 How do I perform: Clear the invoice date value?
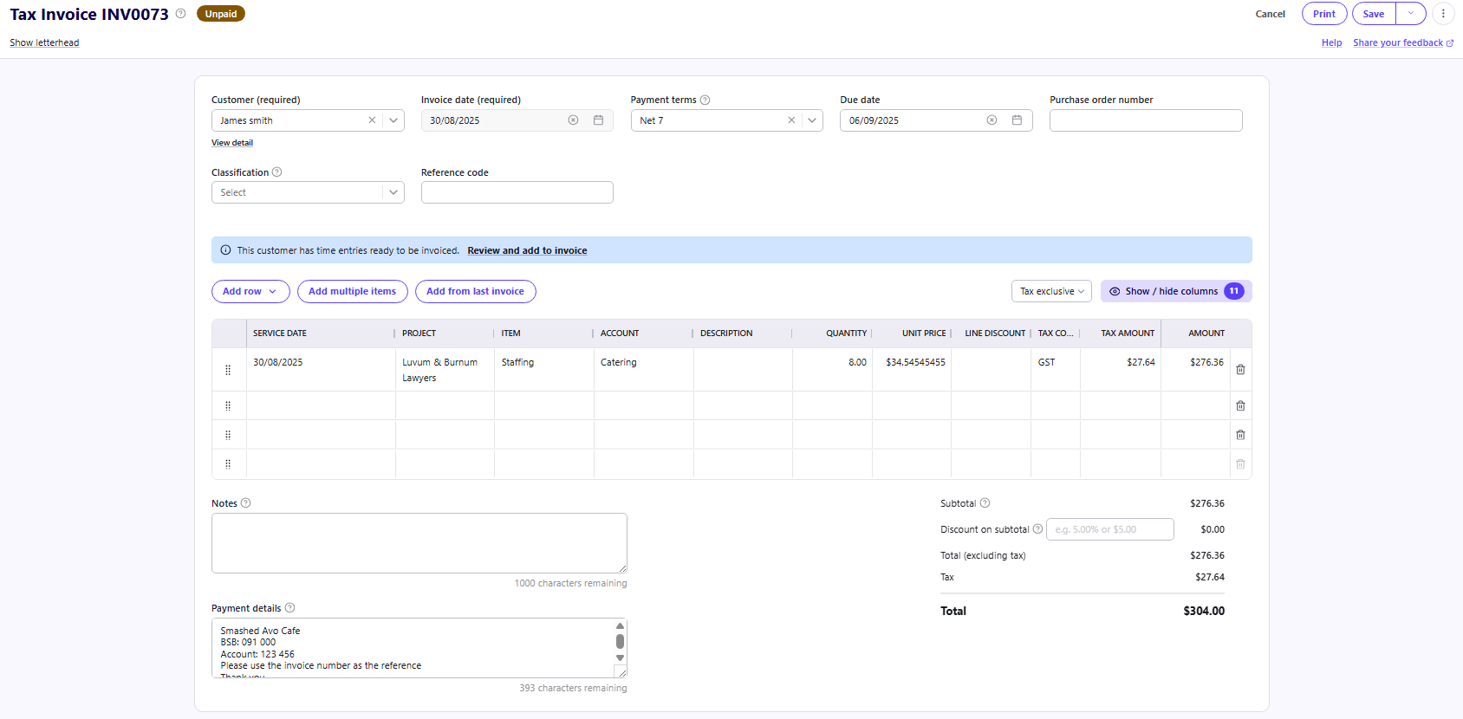(573, 120)
